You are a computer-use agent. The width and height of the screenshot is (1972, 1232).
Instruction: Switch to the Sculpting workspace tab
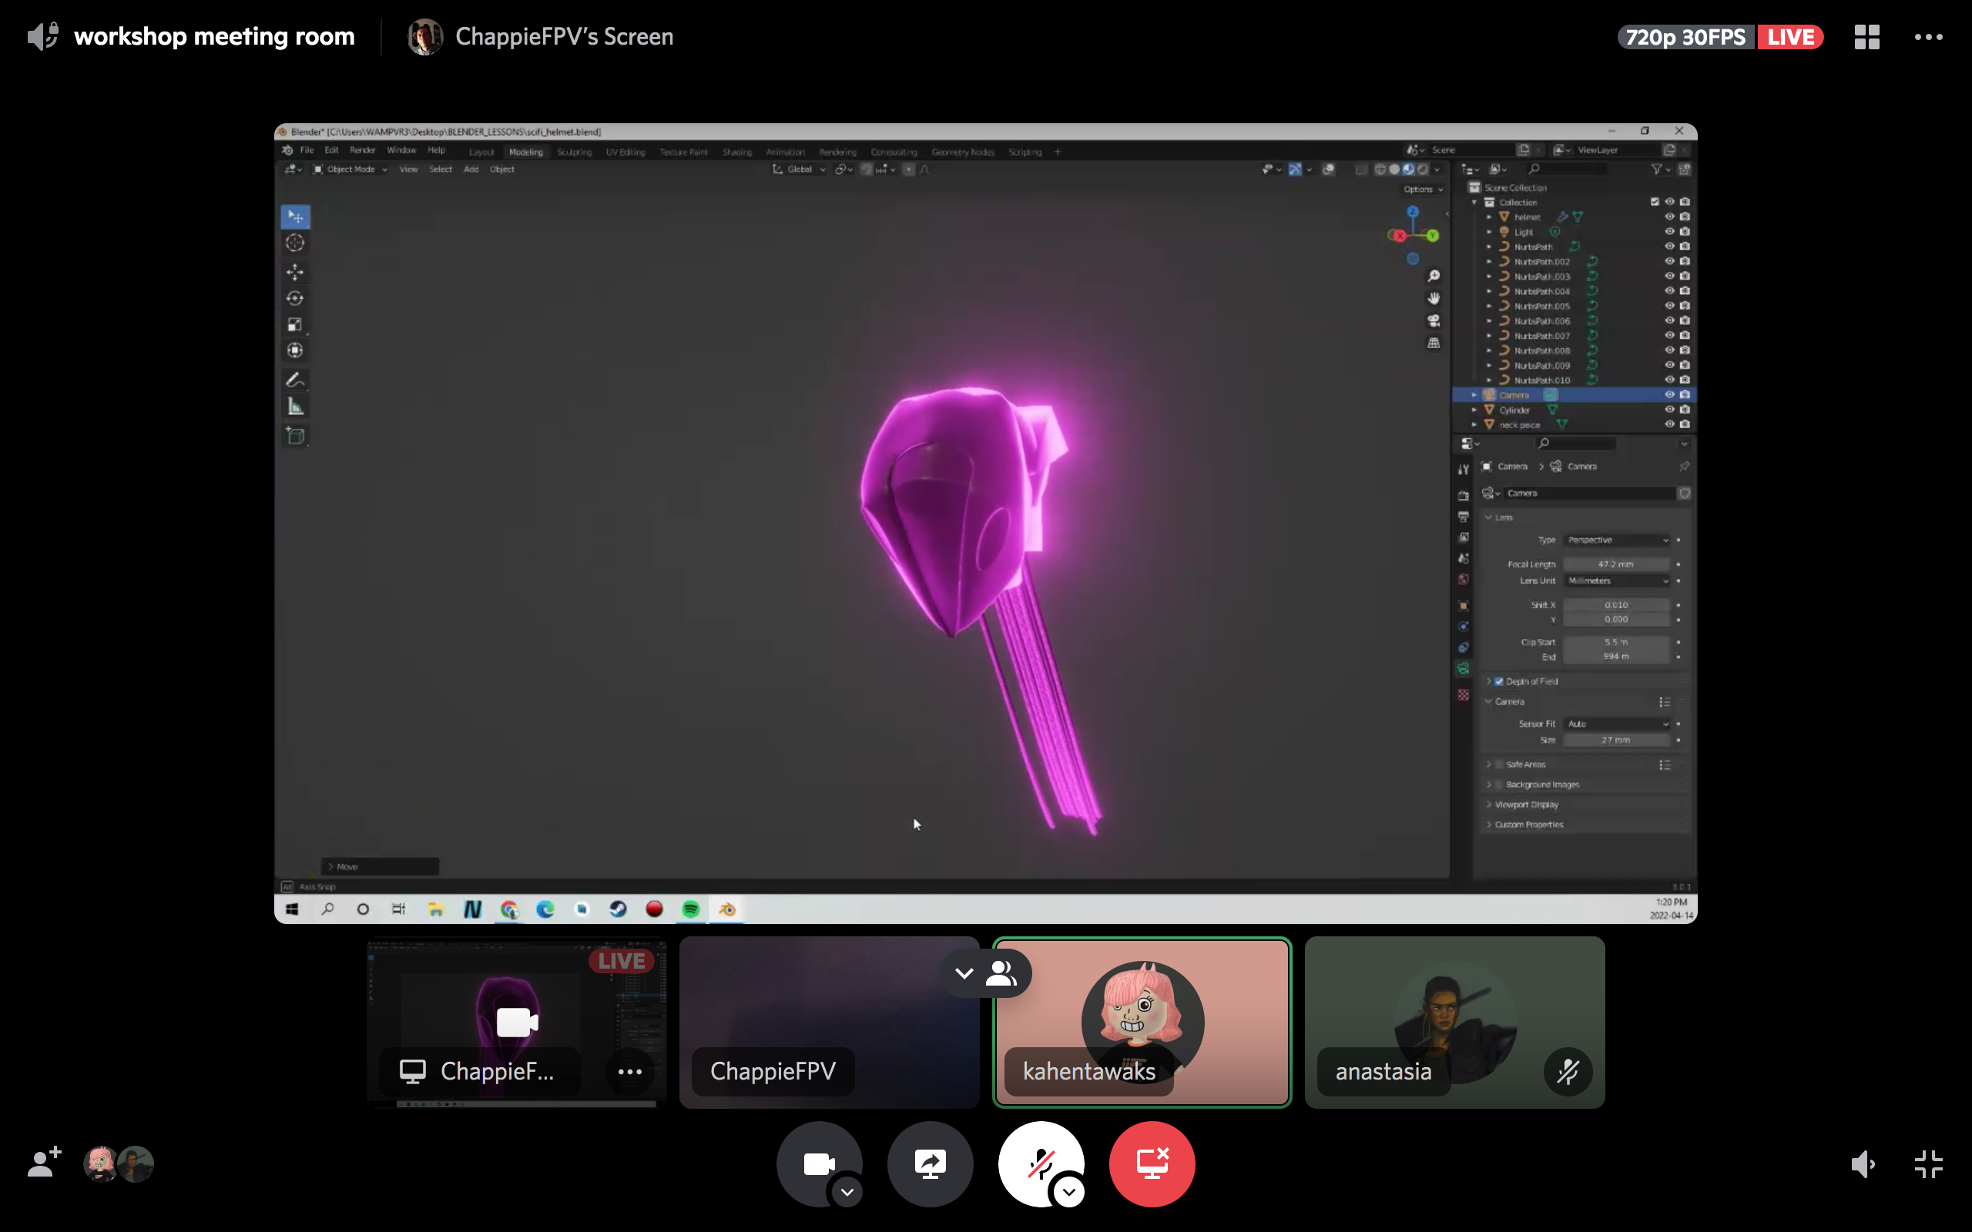[575, 152]
